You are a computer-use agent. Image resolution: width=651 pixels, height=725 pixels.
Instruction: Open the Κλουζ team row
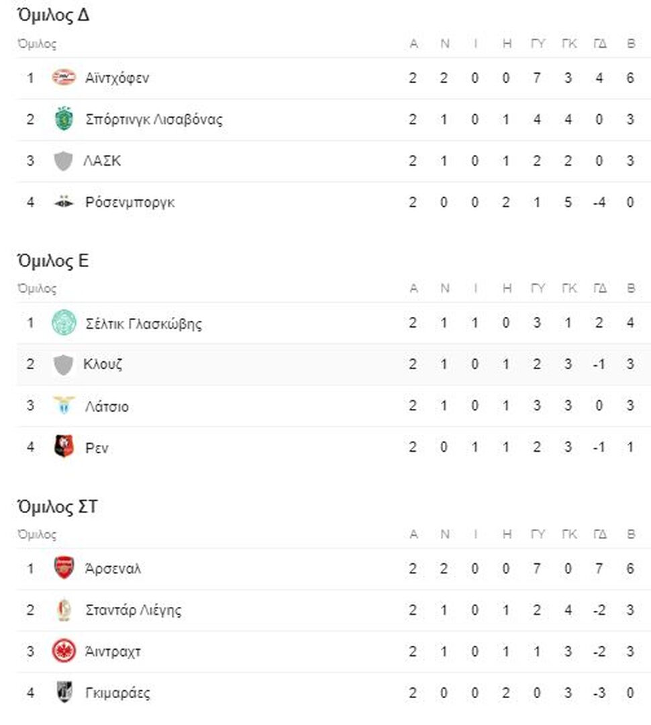(x=334, y=364)
